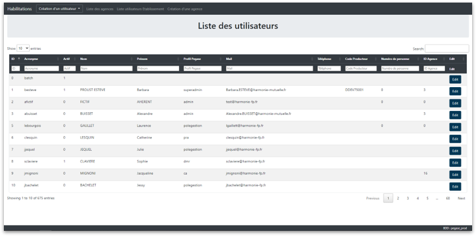
Task: Click the Search input field
Action: (447, 48)
